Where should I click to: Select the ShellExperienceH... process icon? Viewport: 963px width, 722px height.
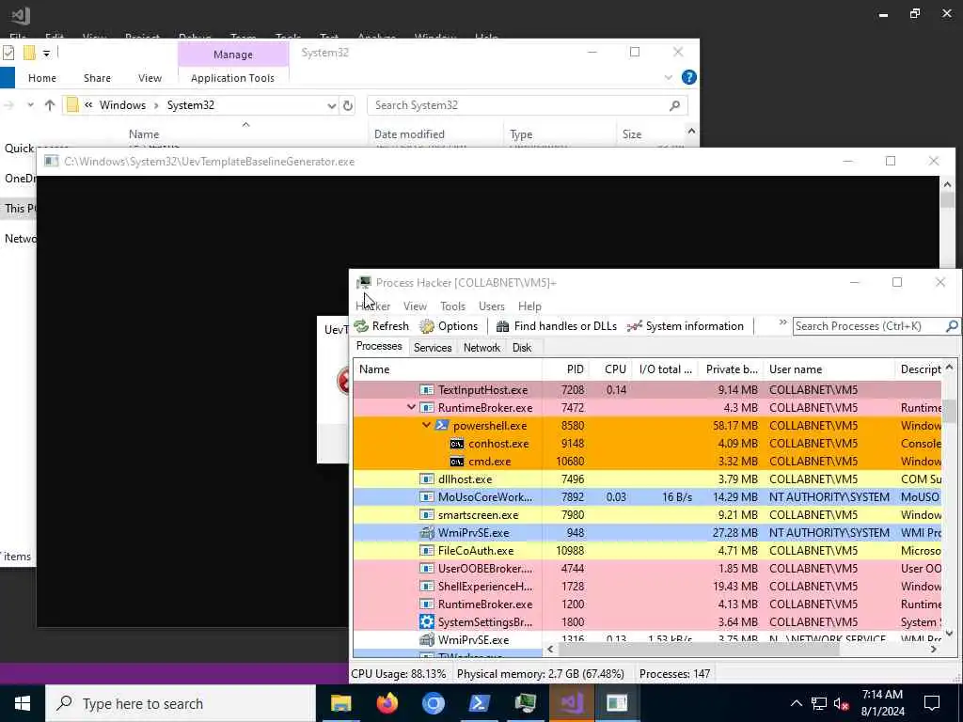tap(426, 587)
